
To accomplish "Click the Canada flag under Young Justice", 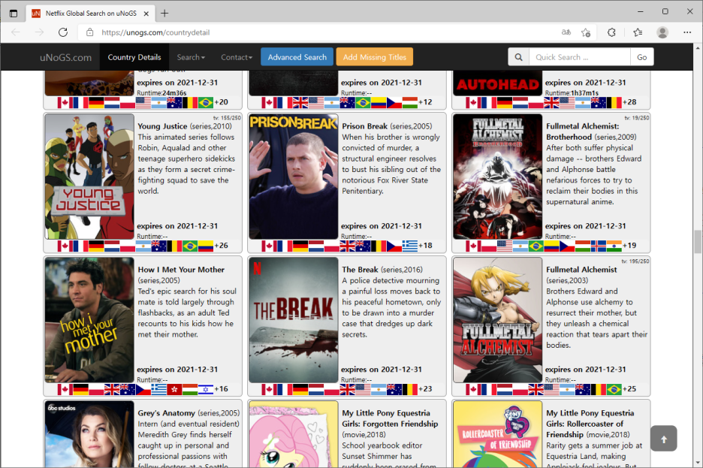I will click(x=65, y=246).
